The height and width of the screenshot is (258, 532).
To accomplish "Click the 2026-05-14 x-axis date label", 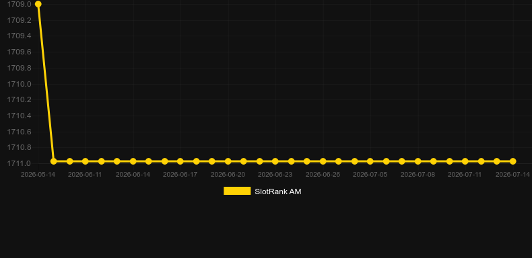I will 38,175.
